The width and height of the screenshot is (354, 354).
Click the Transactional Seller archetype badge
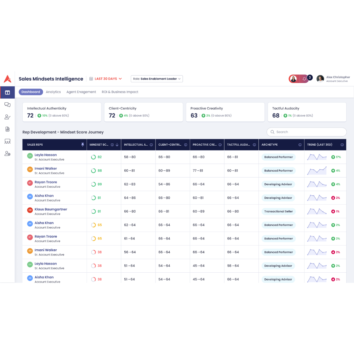coord(278,211)
